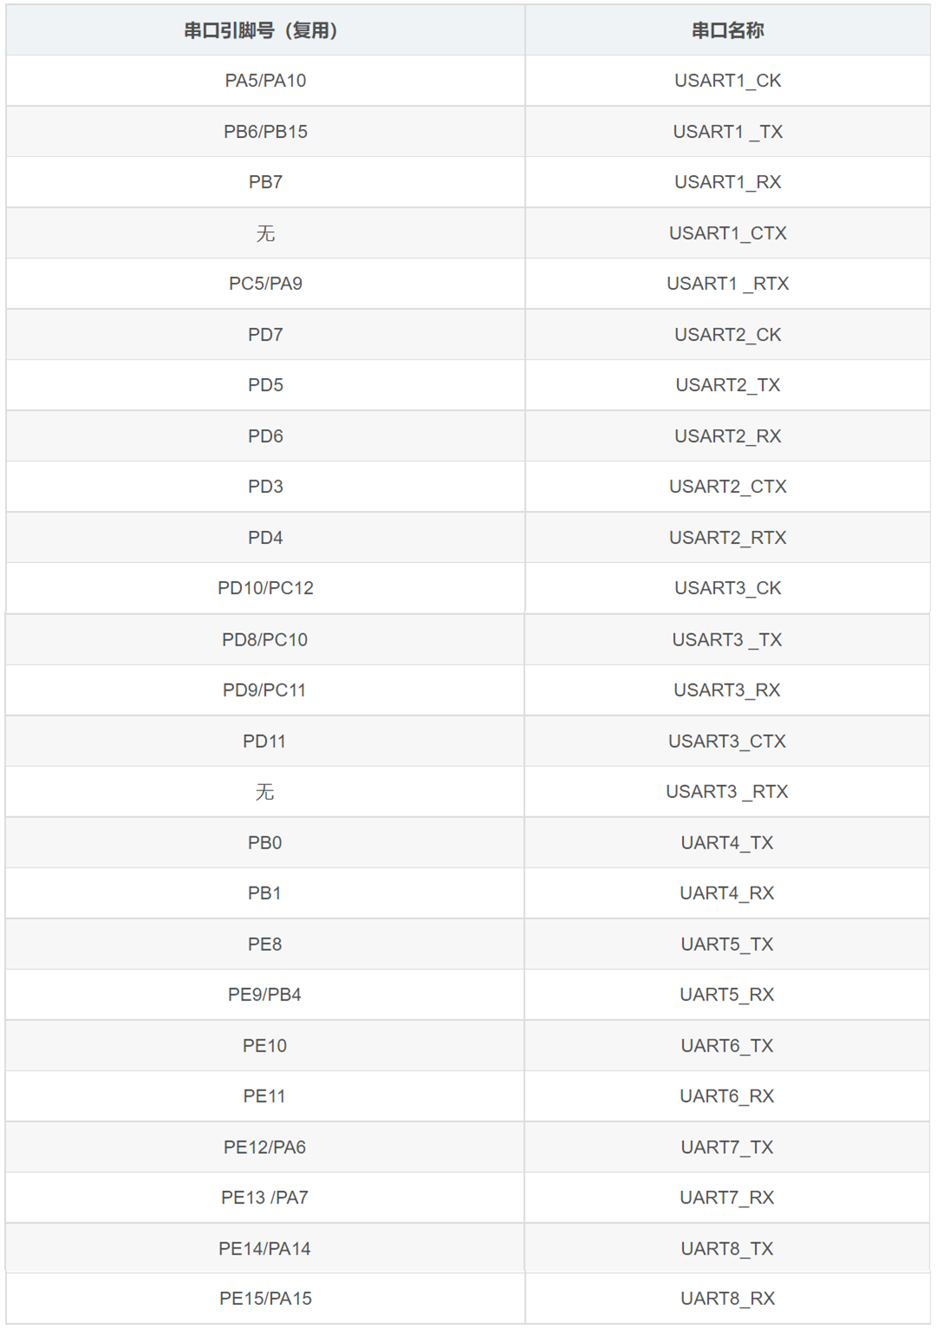This screenshot has height=1329, width=937.
Task: Select the PD7 pin cell
Action: [265, 335]
